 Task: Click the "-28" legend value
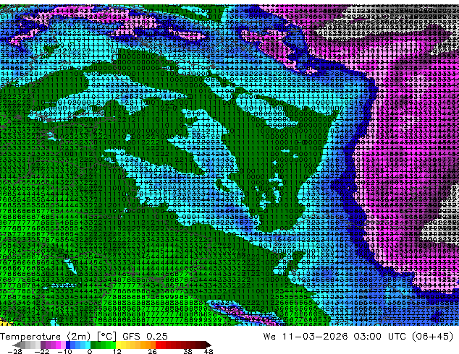(x=15, y=351)
